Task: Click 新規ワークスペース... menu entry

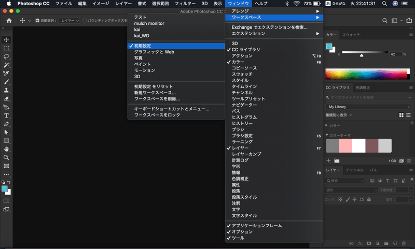Action: tap(176, 93)
